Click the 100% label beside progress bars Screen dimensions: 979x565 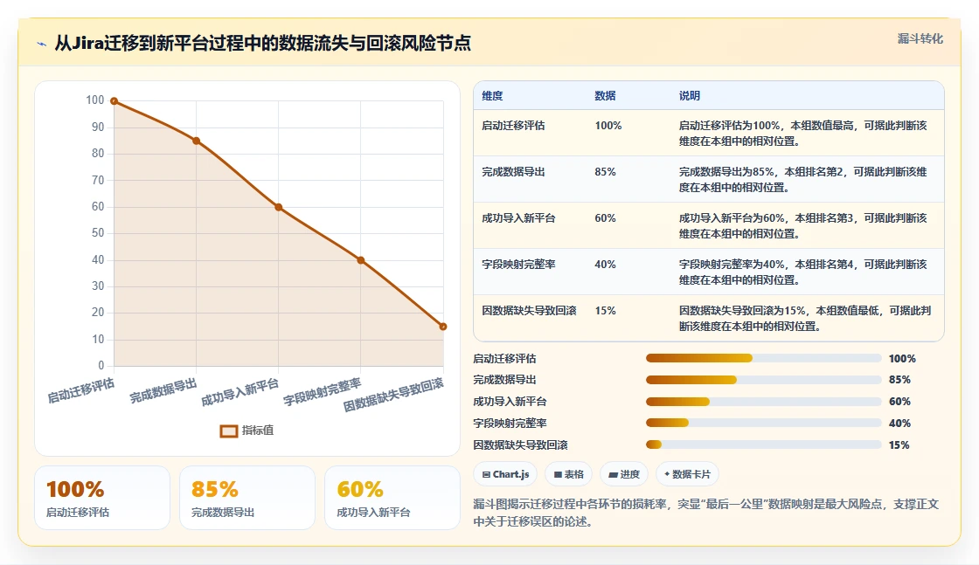[902, 359]
